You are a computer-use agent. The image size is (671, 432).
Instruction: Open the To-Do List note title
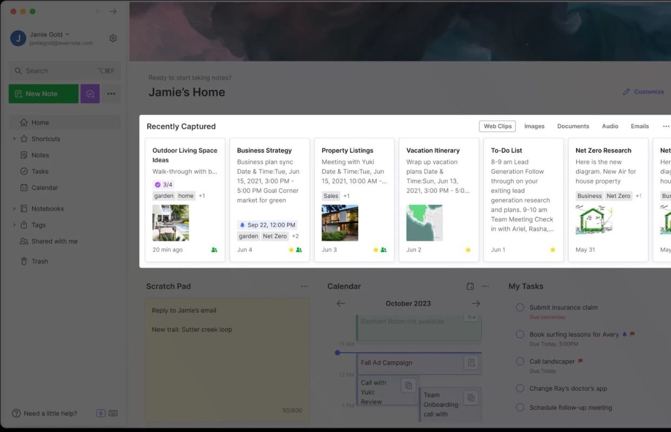(x=506, y=151)
